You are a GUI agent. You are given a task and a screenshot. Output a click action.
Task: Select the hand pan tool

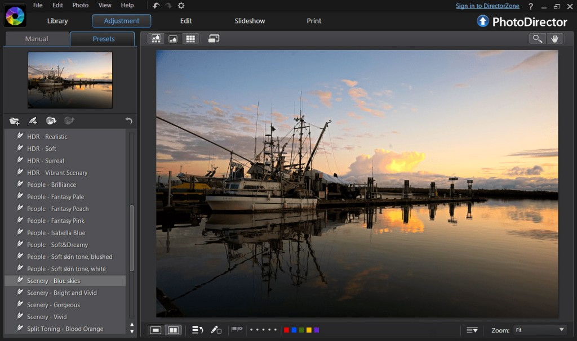click(x=554, y=39)
